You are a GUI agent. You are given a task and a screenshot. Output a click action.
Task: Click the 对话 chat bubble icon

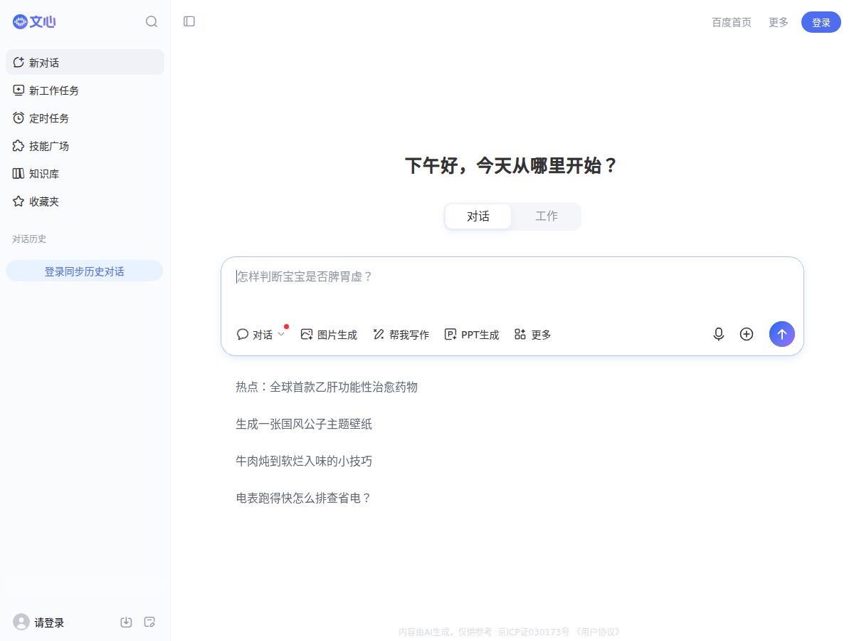(243, 334)
